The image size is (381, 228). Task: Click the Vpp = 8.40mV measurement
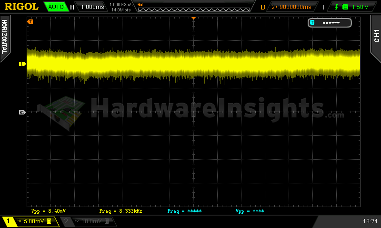(49, 210)
